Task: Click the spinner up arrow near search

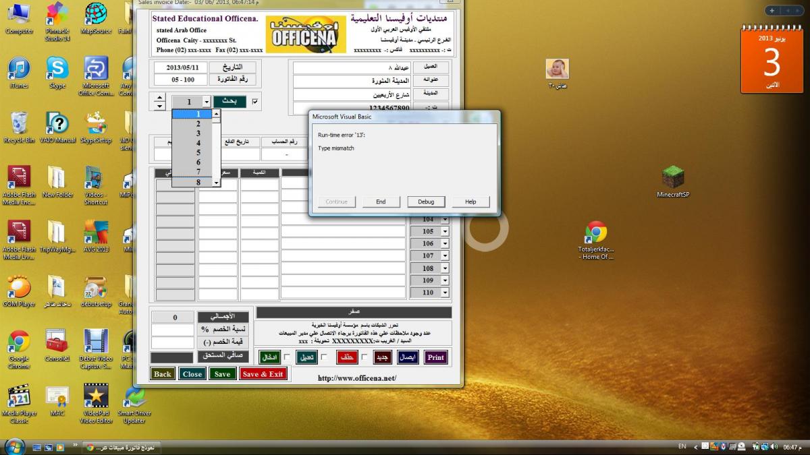Action: point(159,98)
